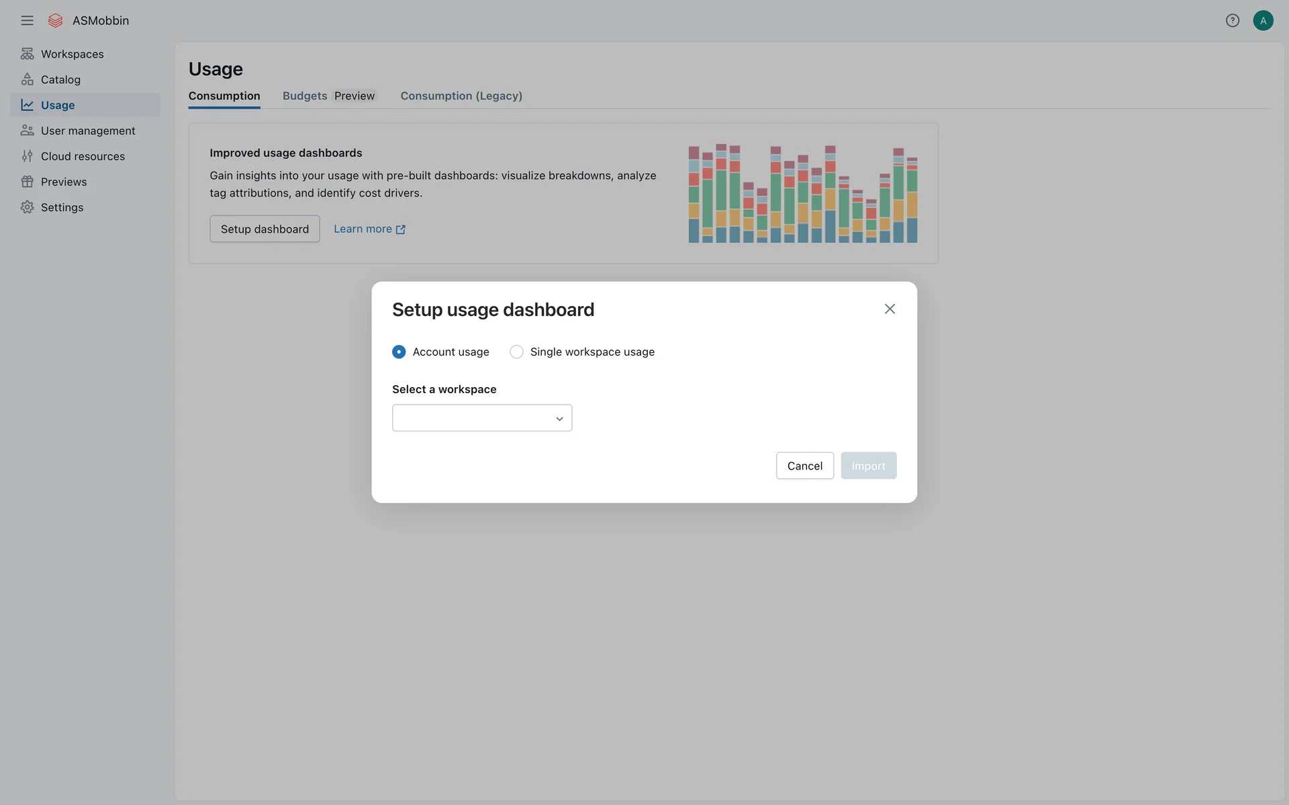The width and height of the screenshot is (1289, 805).
Task: Click the Workspaces sidebar icon
Action: pos(27,54)
